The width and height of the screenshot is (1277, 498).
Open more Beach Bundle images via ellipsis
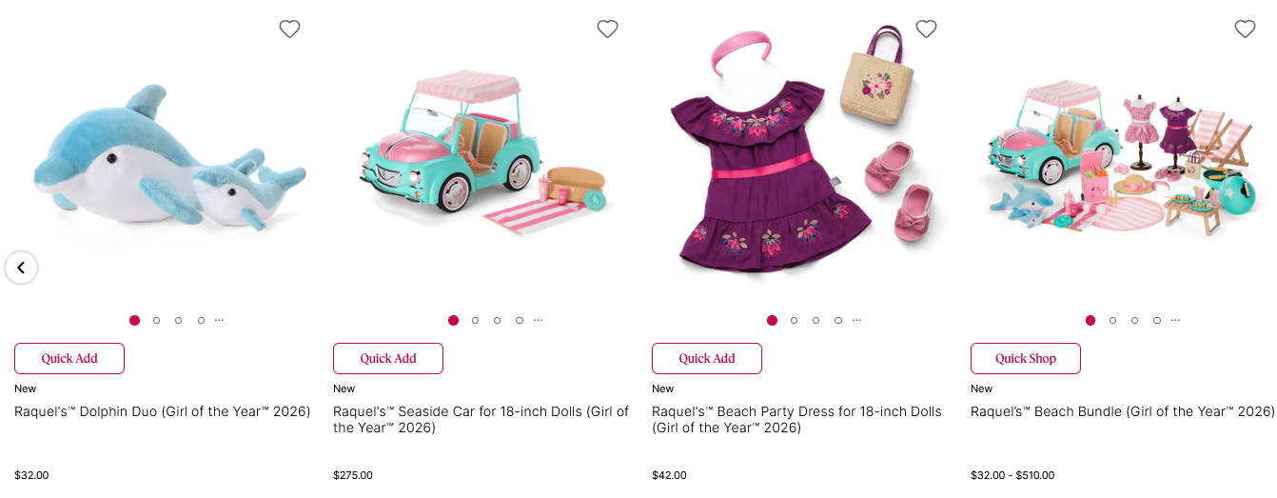(x=1176, y=320)
